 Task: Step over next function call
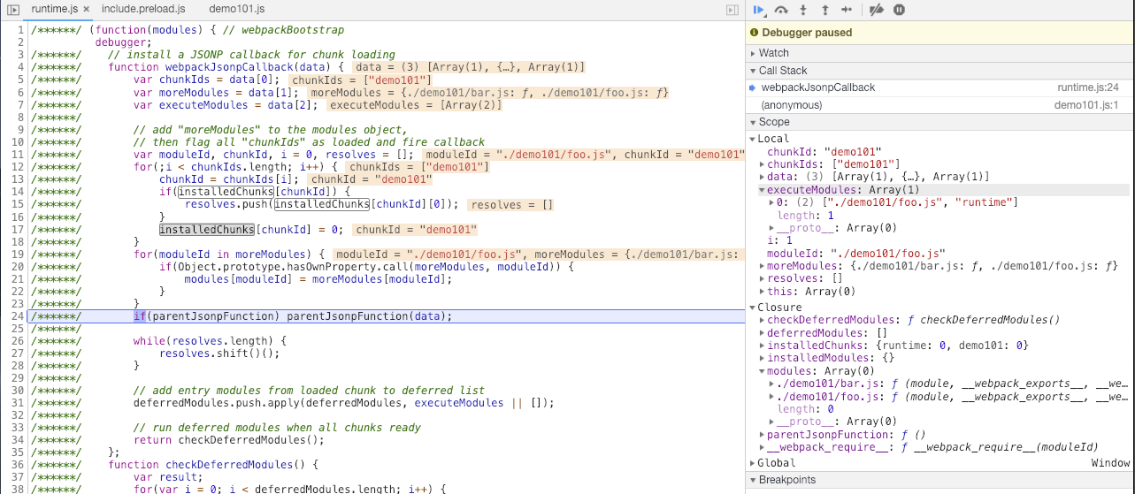[x=781, y=10]
